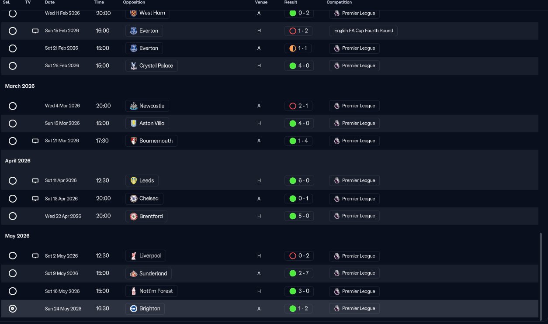548x324 pixels.
Task: Click the Competition column header
Action: (x=339, y=3)
